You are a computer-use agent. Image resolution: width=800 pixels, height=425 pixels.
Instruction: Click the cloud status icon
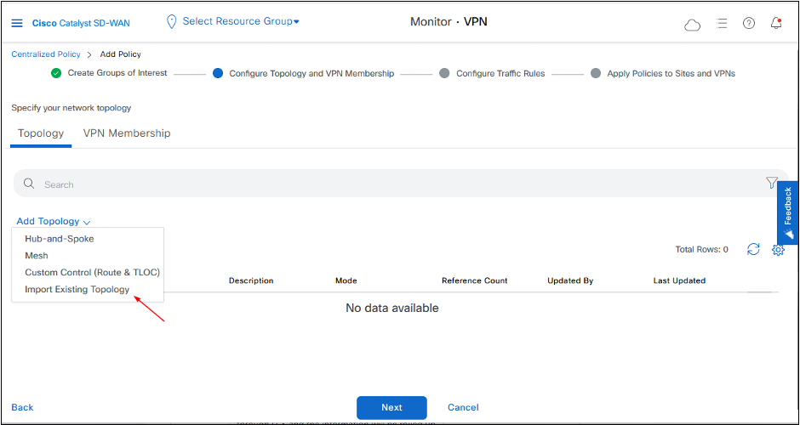(x=692, y=24)
